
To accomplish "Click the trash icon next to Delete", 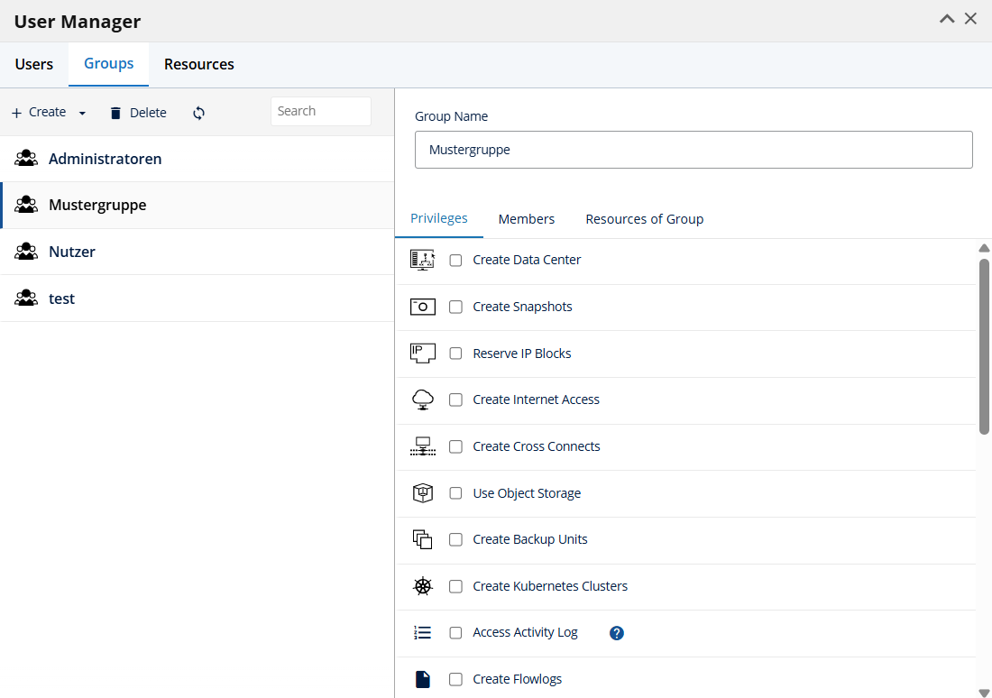I will pos(115,113).
